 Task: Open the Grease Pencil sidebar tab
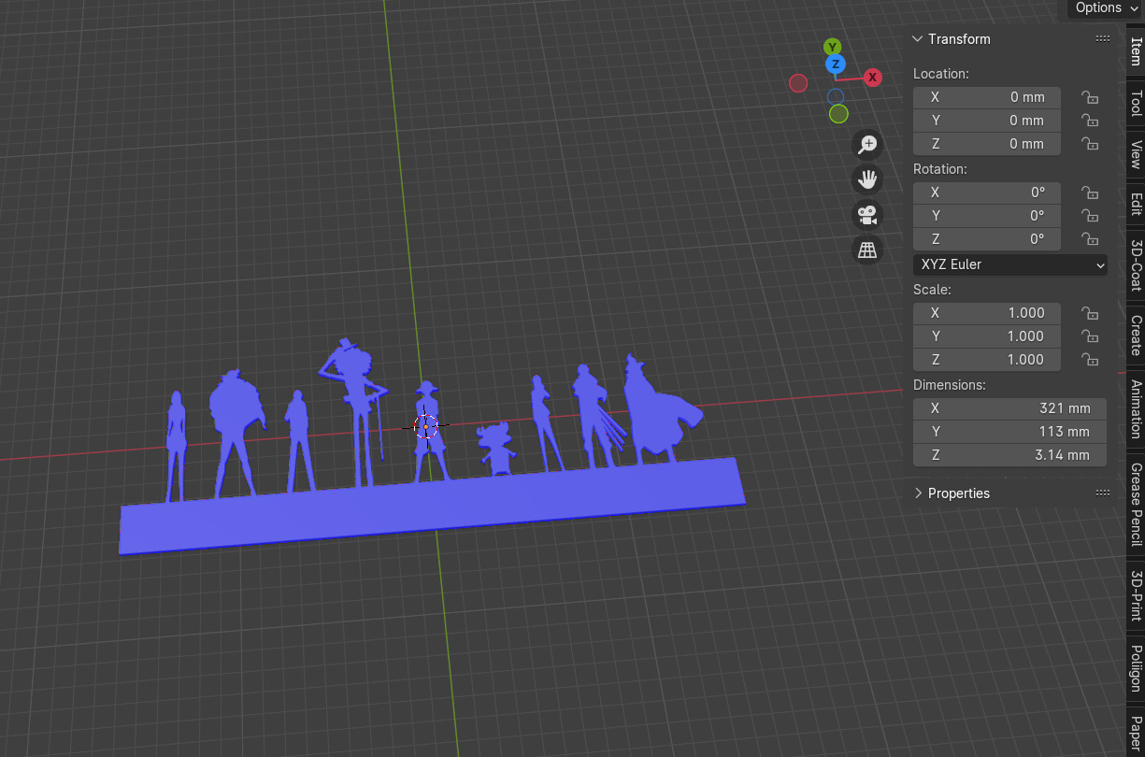pos(1136,505)
